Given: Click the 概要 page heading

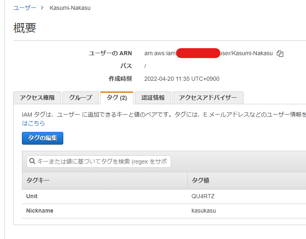Looking at the screenshot, I should pyautogui.click(x=25, y=28).
